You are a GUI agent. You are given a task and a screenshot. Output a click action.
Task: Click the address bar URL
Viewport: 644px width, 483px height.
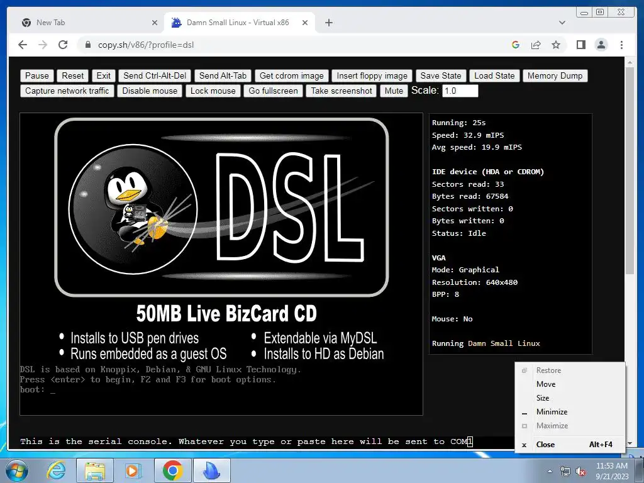click(x=146, y=45)
